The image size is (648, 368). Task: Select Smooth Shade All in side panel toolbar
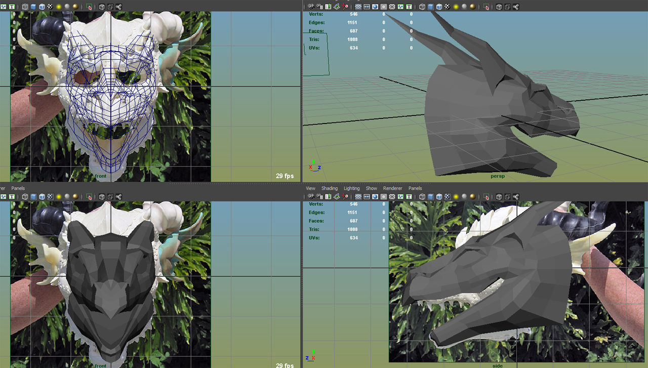coord(431,197)
